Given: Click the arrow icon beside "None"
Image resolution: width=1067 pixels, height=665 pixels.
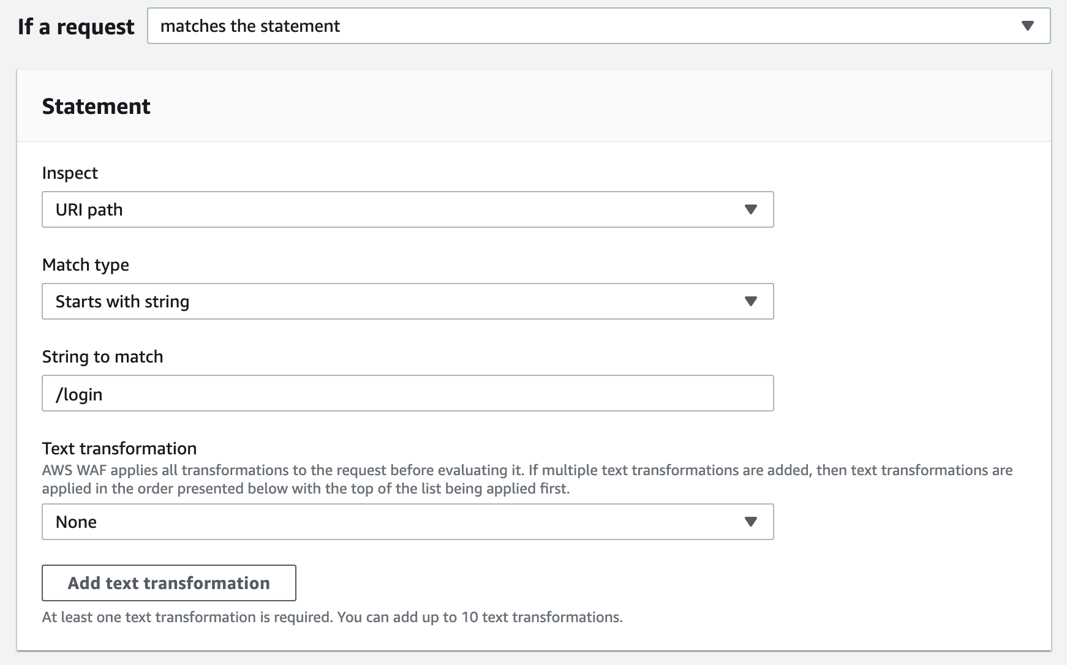Looking at the screenshot, I should coord(752,522).
